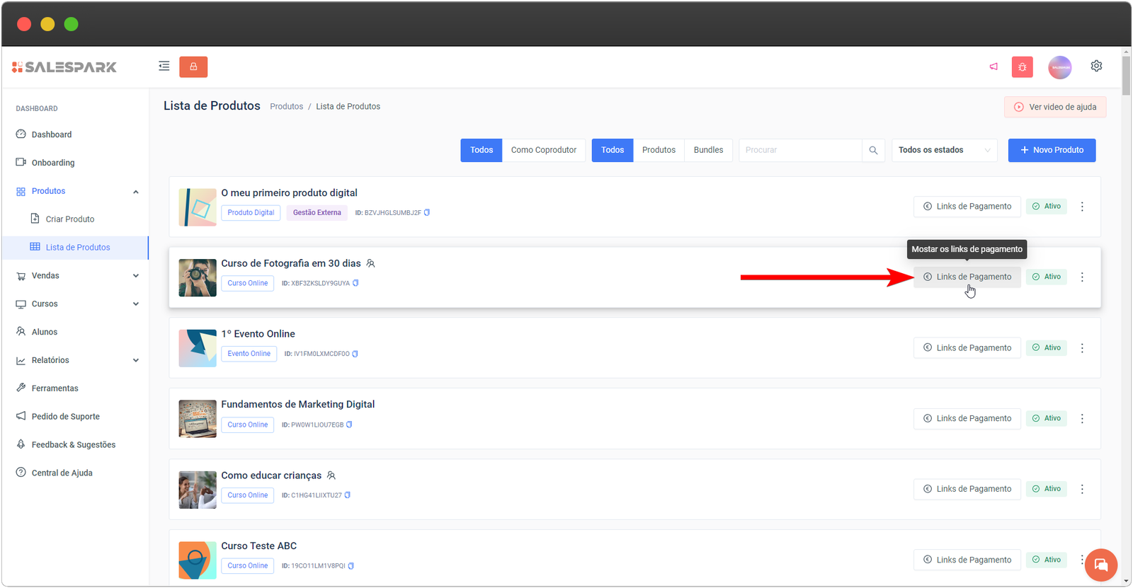1133x588 pixels.
Task: Click the Procurar search field
Action: click(800, 150)
